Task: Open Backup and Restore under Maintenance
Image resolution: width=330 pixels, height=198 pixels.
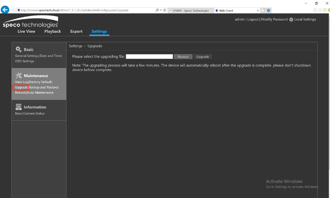Action: 43,88
